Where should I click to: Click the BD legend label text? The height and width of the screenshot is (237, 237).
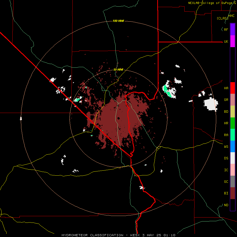click(x=226, y=112)
